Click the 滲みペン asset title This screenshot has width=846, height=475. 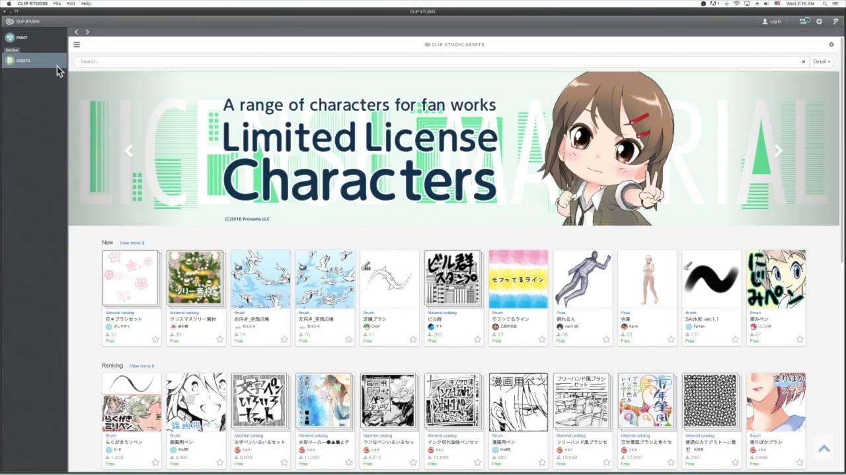[x=759, y=319]
